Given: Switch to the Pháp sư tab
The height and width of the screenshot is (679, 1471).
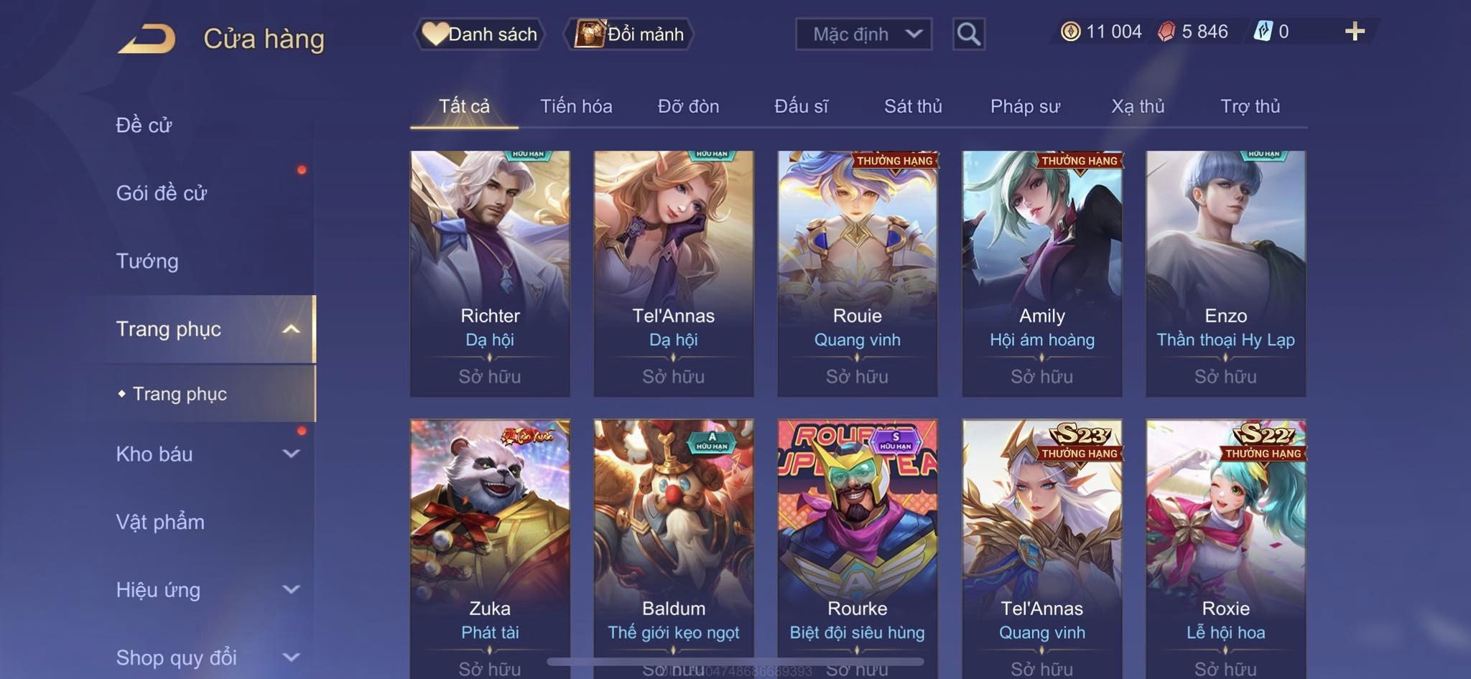Looking at the screenshot, I should [x=1025, y=106].
